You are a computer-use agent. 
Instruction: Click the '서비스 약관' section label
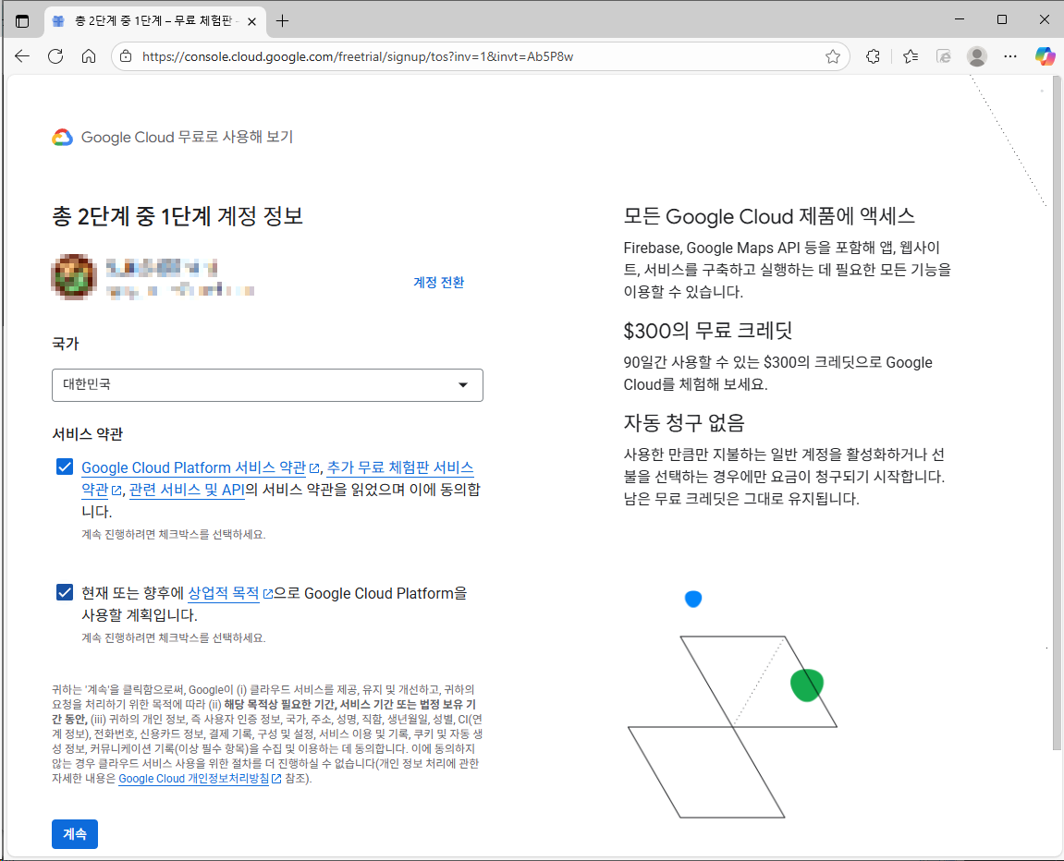pyautogui.click(x=88, y=434)
